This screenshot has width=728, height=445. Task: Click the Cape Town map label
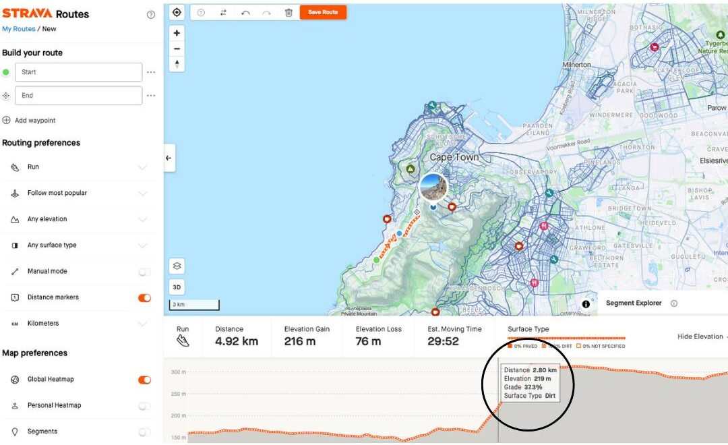pos(454,157)
